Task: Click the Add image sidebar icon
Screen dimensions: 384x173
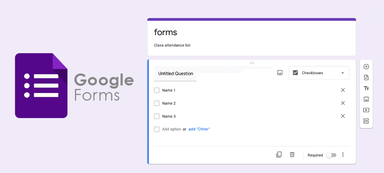Action: point(366,99)
